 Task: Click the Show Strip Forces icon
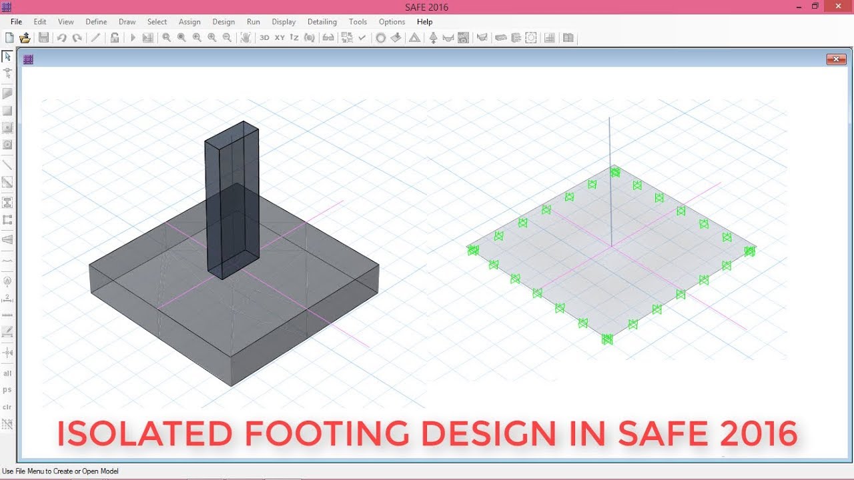click(482, 38)
